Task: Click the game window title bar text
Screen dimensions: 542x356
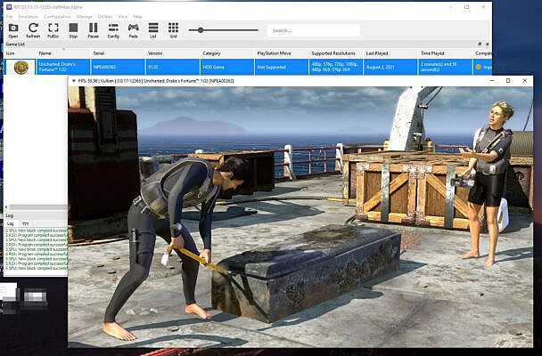Action: click(156, 81)
